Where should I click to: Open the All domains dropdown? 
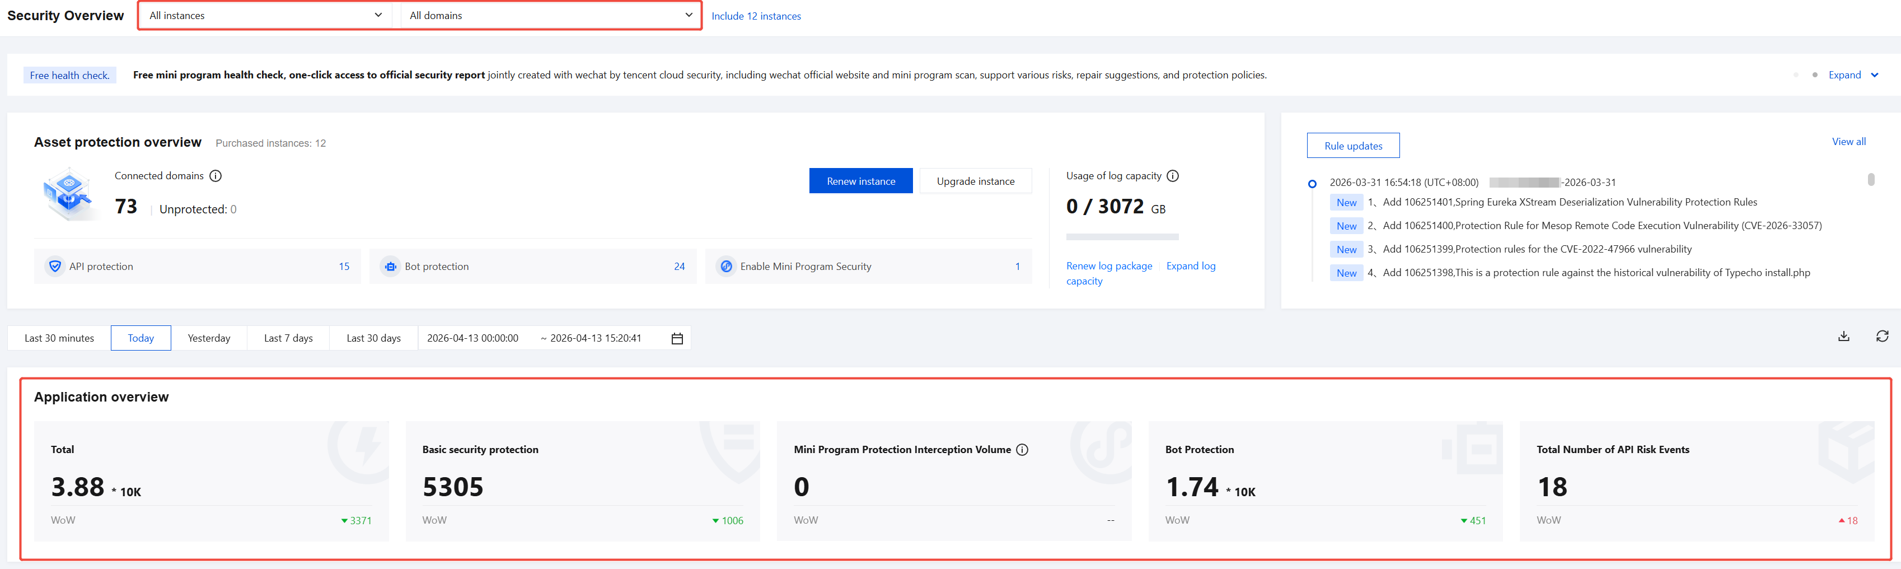point(550,16)
